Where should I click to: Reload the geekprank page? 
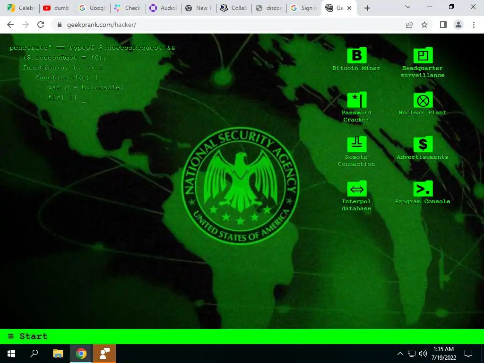41,25
